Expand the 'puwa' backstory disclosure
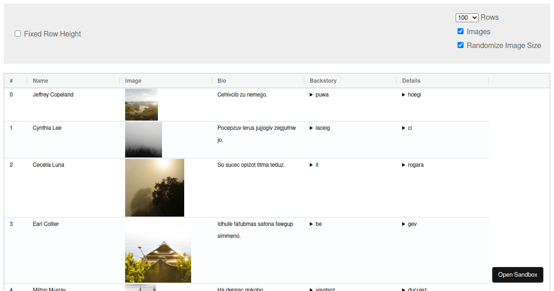Viewport: 554px width, 291px height. coord(319,95)
